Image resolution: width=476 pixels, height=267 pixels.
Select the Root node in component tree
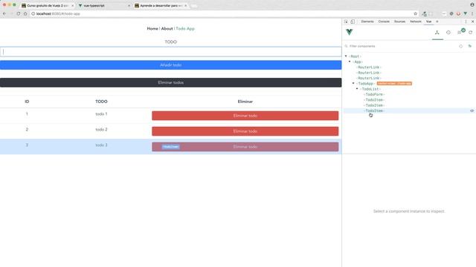[x=355, y=56]
